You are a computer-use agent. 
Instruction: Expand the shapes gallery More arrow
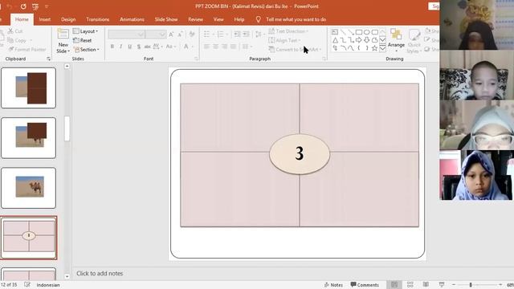click(x=382, y=48)
